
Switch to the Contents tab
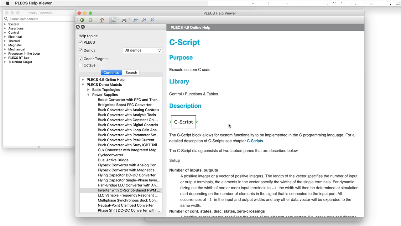[111, 73]
